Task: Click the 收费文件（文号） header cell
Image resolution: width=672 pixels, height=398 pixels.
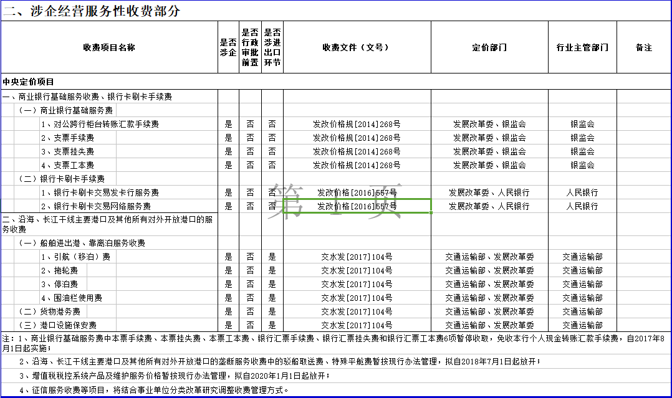Action: tap(357, 47)
